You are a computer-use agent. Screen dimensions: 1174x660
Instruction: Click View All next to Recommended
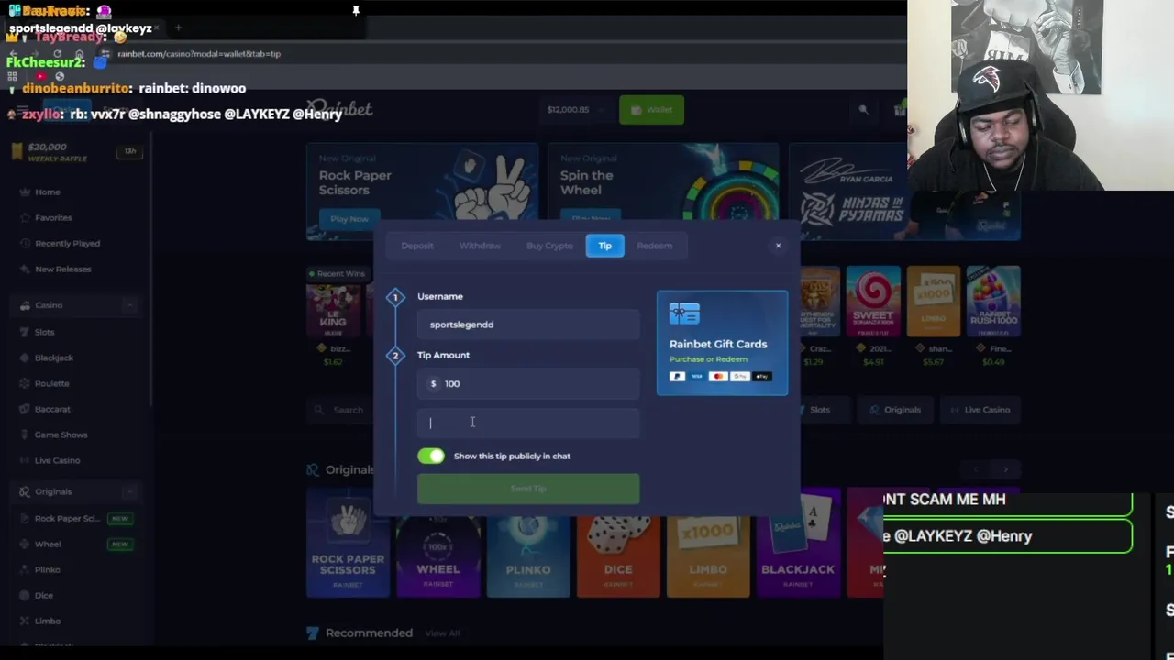tap(442, 632)
